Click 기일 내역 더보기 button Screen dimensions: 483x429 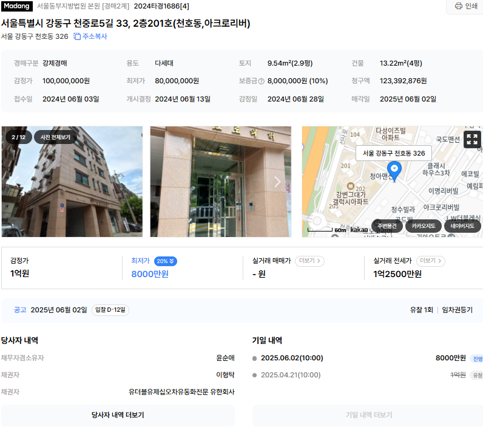click(369, 415)
